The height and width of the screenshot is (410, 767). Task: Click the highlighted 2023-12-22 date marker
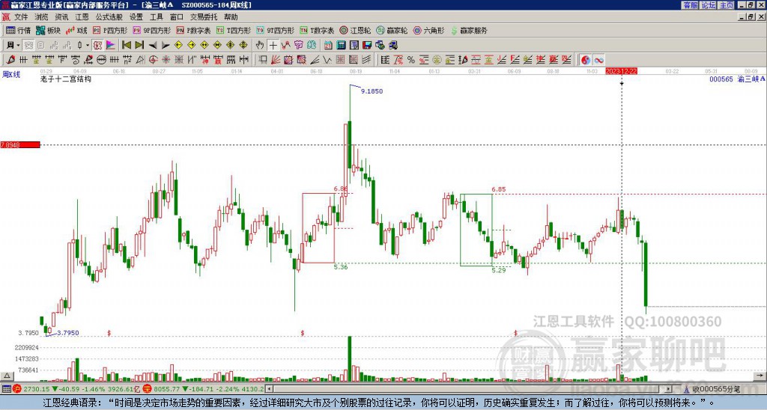tap(621, 71)
